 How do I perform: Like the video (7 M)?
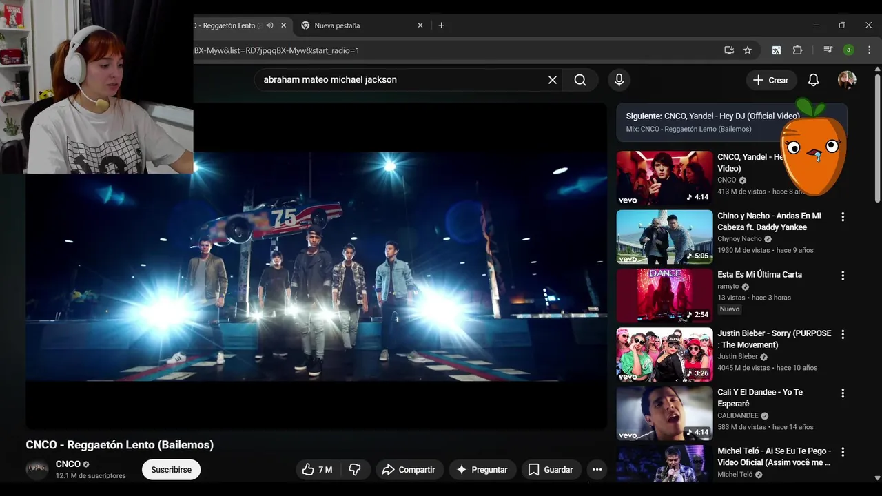click(x=318, y=470)
